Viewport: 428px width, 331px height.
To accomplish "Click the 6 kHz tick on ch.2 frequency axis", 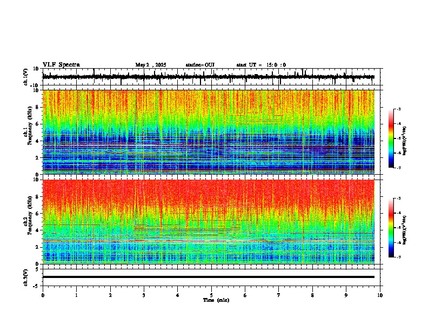I will [37, 214].
